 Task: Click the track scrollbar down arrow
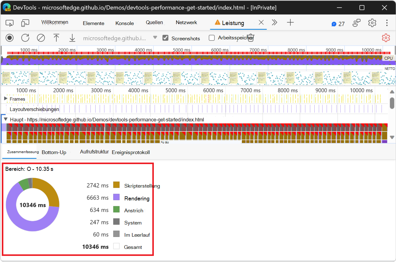tap(392, 137)
